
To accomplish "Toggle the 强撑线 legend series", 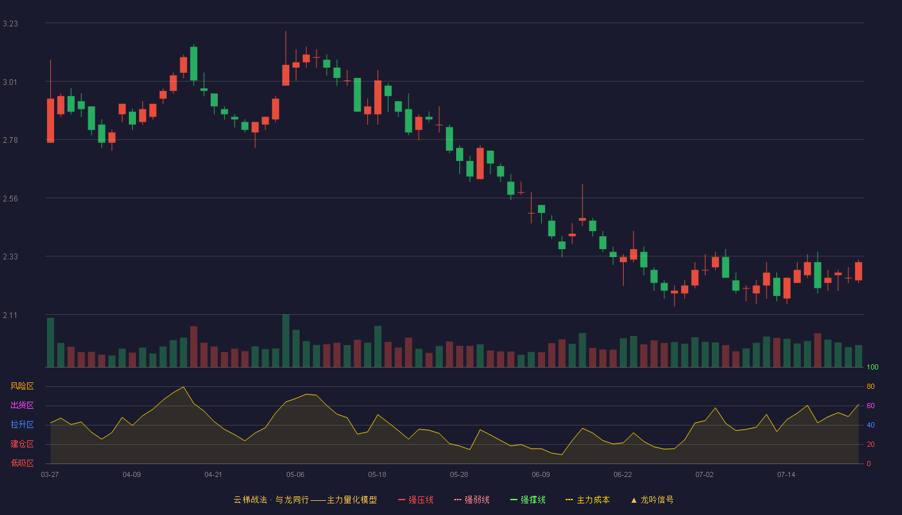I will pyautogui.click(x=528, y=500).
